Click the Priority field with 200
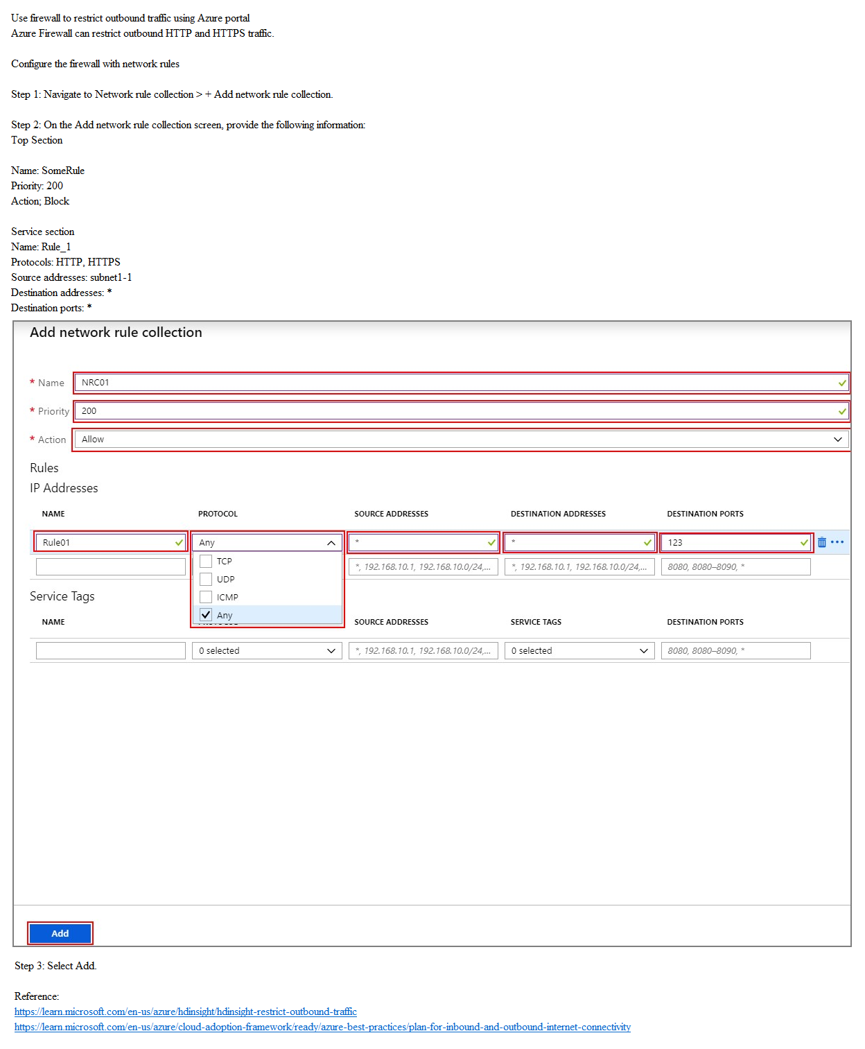This screenshot has height=1049, width=865. pos(462,411)
